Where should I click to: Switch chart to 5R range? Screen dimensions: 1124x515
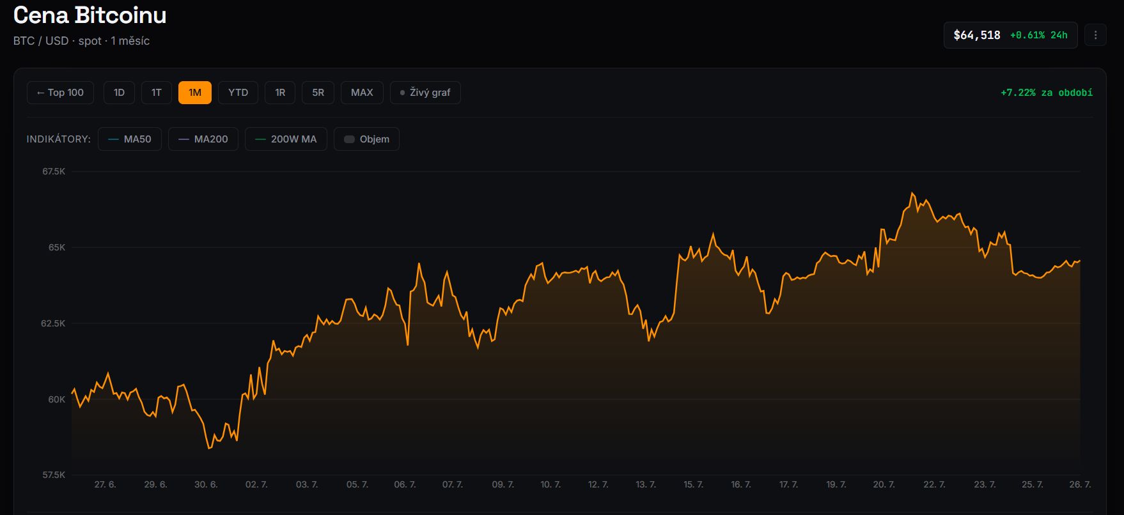318,93
